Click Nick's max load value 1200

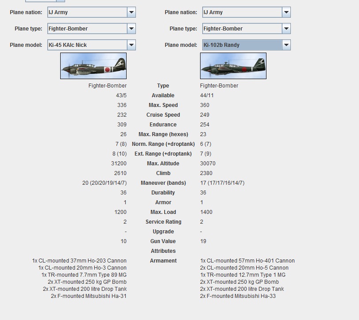click(x=120, y=212)
